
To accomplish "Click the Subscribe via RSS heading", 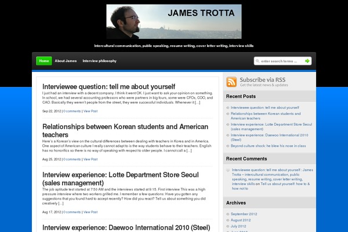I will pos(263,79).
